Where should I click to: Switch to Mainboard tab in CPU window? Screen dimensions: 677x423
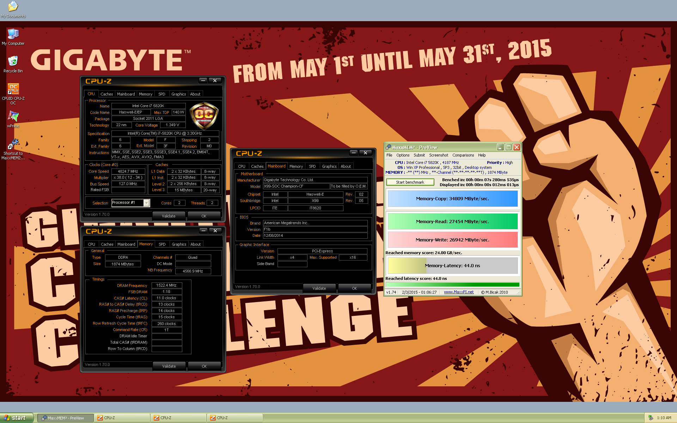pyautogui.click(x=126, y=94)
